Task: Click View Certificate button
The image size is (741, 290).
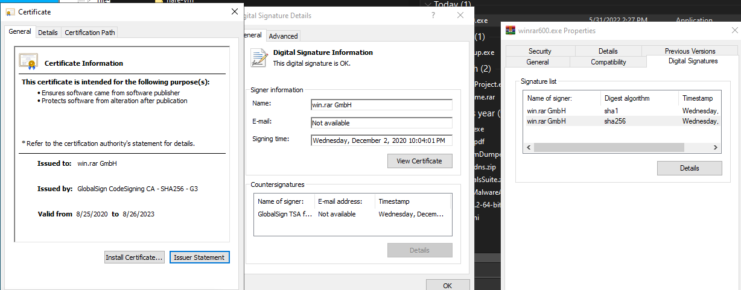Action: [x=419, y=161]
